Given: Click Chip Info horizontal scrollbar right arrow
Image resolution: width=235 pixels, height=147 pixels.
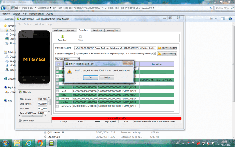Looking at the screenshot, I should (45, 115).
